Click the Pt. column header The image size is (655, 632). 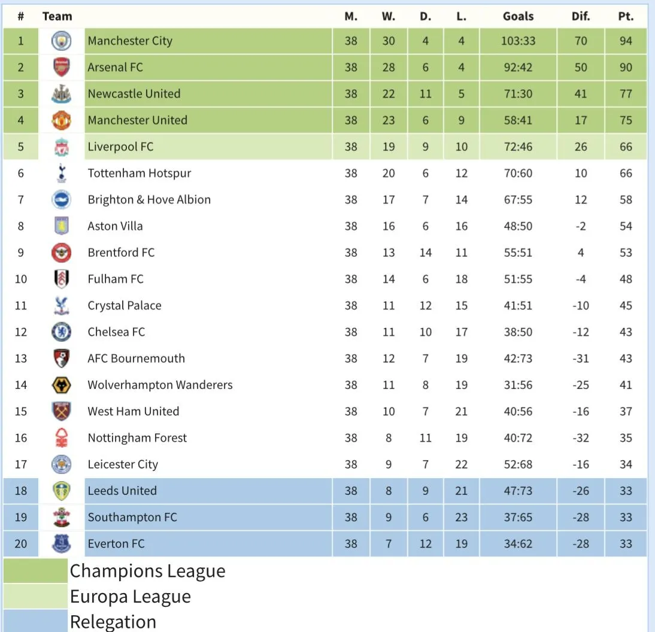(x=626, y=17)
